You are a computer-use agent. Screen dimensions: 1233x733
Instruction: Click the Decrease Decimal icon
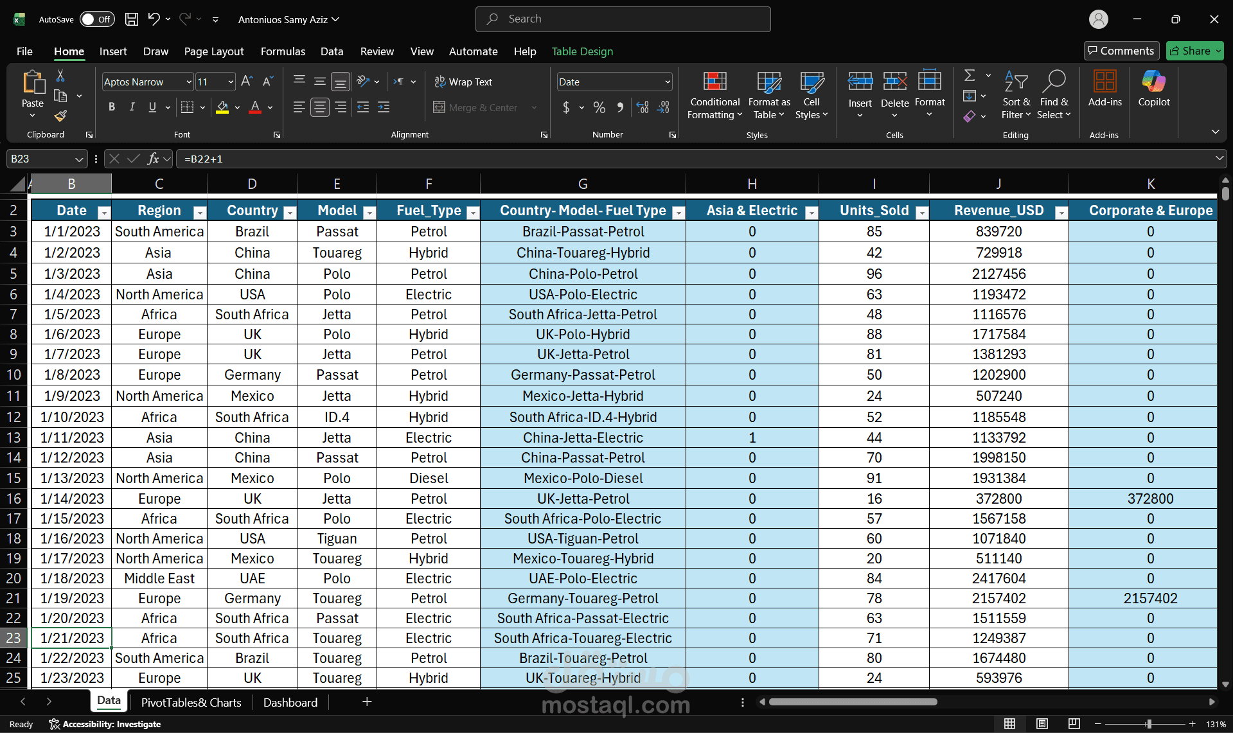tap(664, 107)
